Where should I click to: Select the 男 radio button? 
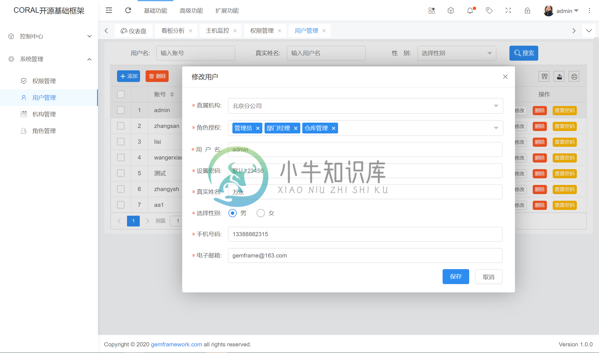click(232, 213)
